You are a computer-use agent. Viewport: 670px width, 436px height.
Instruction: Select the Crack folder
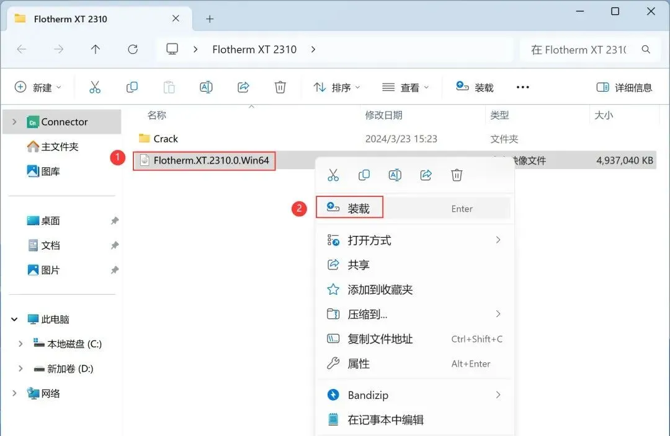[158, 139]
